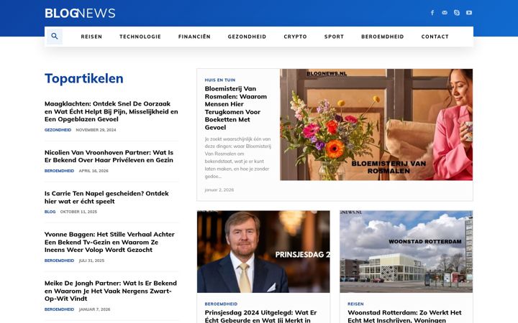Open the Yvonne Baggen article headline
The height and width of the screenshot is (323, 518).
click(109, 242)
